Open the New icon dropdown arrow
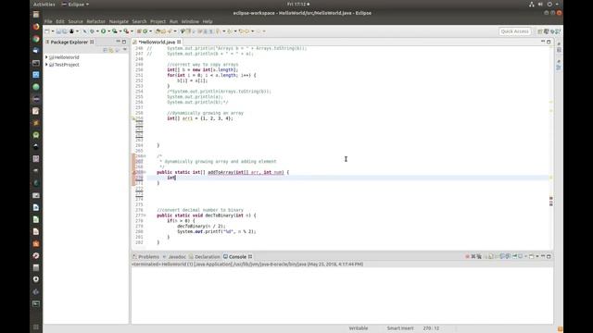 [53, 31]
